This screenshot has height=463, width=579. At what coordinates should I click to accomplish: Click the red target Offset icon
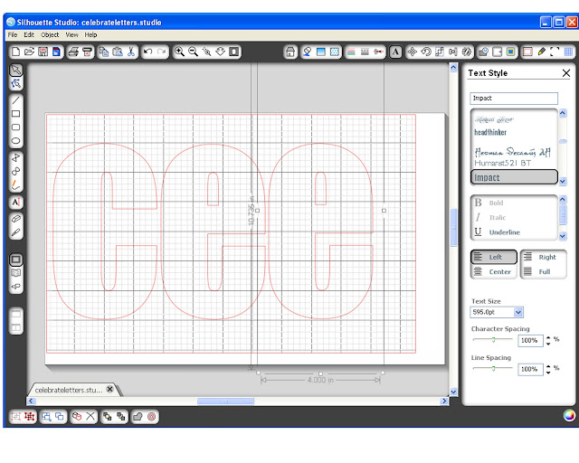tap(151, 417)
